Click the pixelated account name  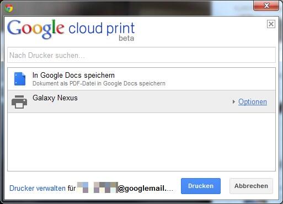(98, 187)
